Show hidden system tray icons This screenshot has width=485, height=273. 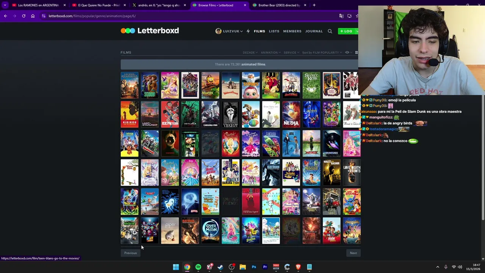pyautogui.click(x=437, y=267)
